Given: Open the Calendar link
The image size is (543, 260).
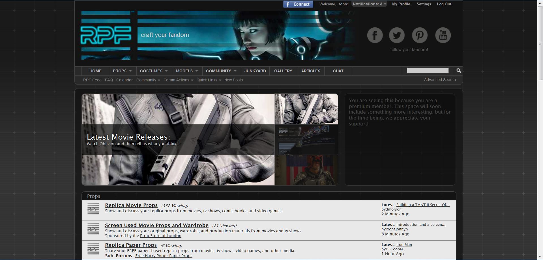Looking at the screenshot, I should [125, 80].
